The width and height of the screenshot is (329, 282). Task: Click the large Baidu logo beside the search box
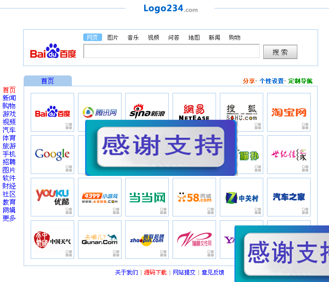53,51
